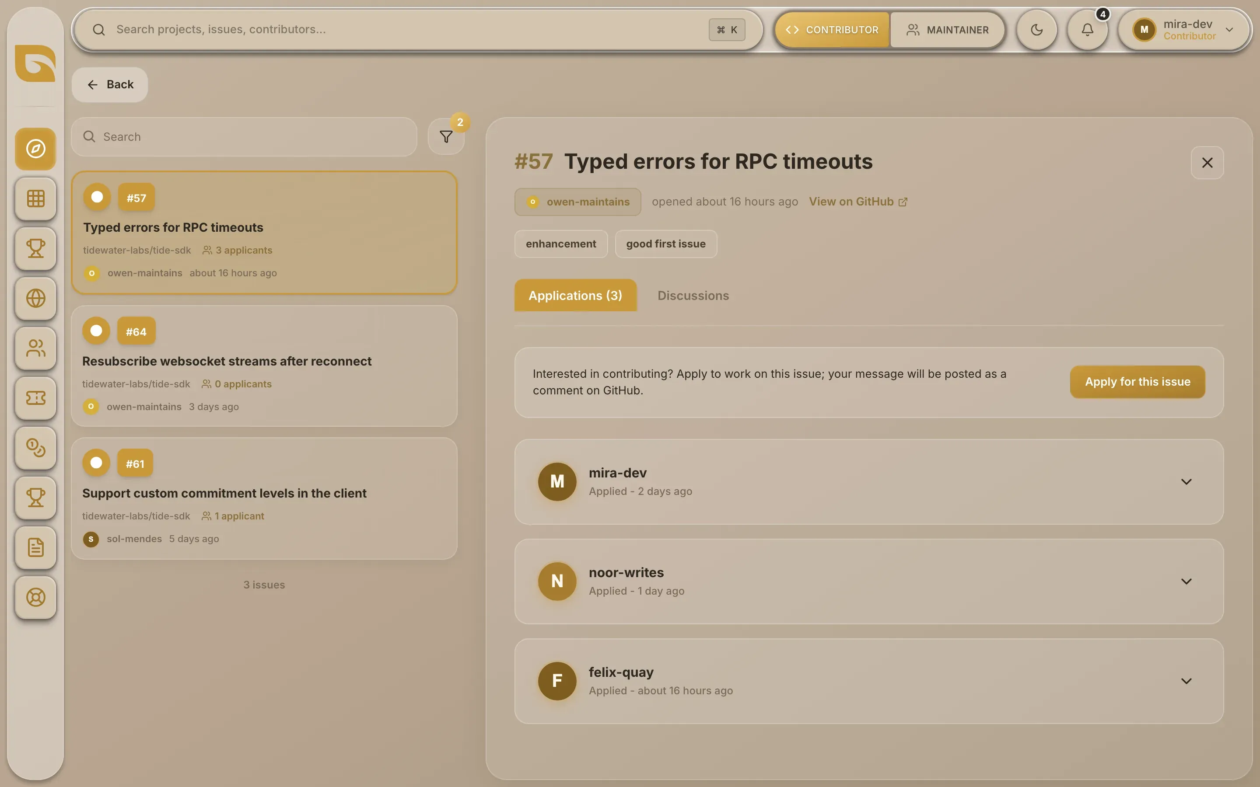Go Back with the arrow button
The width and height of the screenshot is (1260, 787).
110,84
